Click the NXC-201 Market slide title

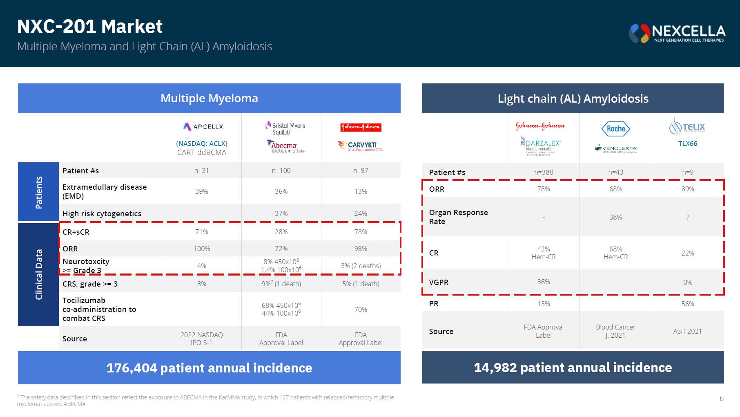coord(90,26)
